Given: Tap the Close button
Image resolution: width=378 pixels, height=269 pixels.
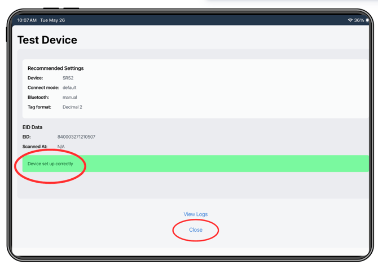Looking at the screenshot, I should click(196, 230).
